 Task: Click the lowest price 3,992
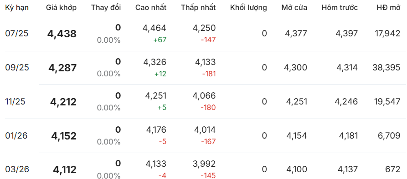pyautogui.click(x=205, y=164)
